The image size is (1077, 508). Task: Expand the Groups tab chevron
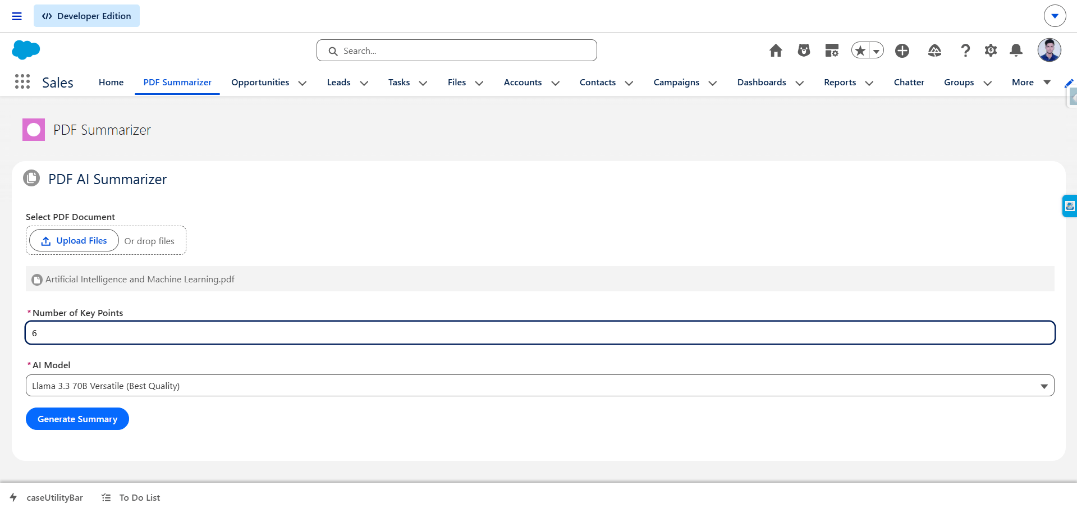pyautogui.click(x=988, y=83)
